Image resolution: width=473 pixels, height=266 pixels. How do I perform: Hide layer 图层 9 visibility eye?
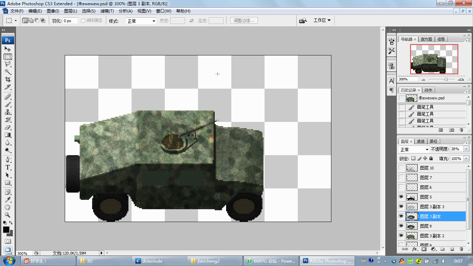401,226
